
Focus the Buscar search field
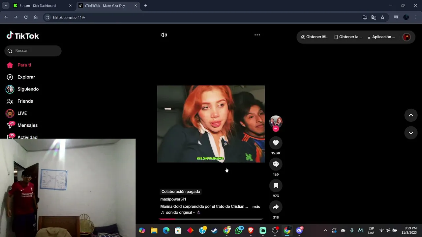(x=33, y=51)
